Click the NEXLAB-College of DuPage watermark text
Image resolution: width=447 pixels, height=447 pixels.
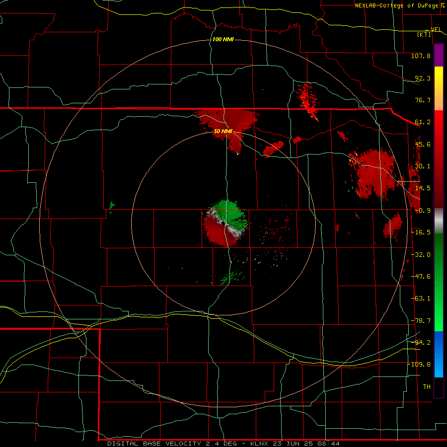pyautogui.click(x=397, y=5)
